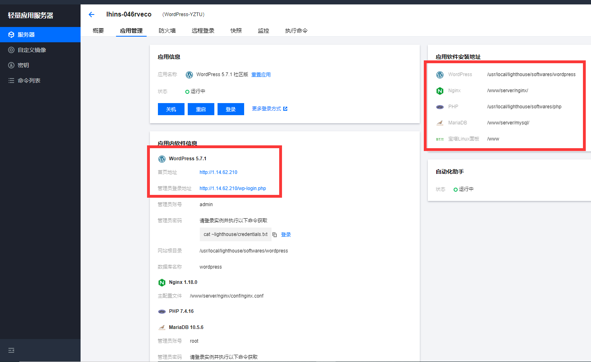This screenshot has height=362, width=591.
Task: Click the 重置应用 link
Action: point(261,75)
